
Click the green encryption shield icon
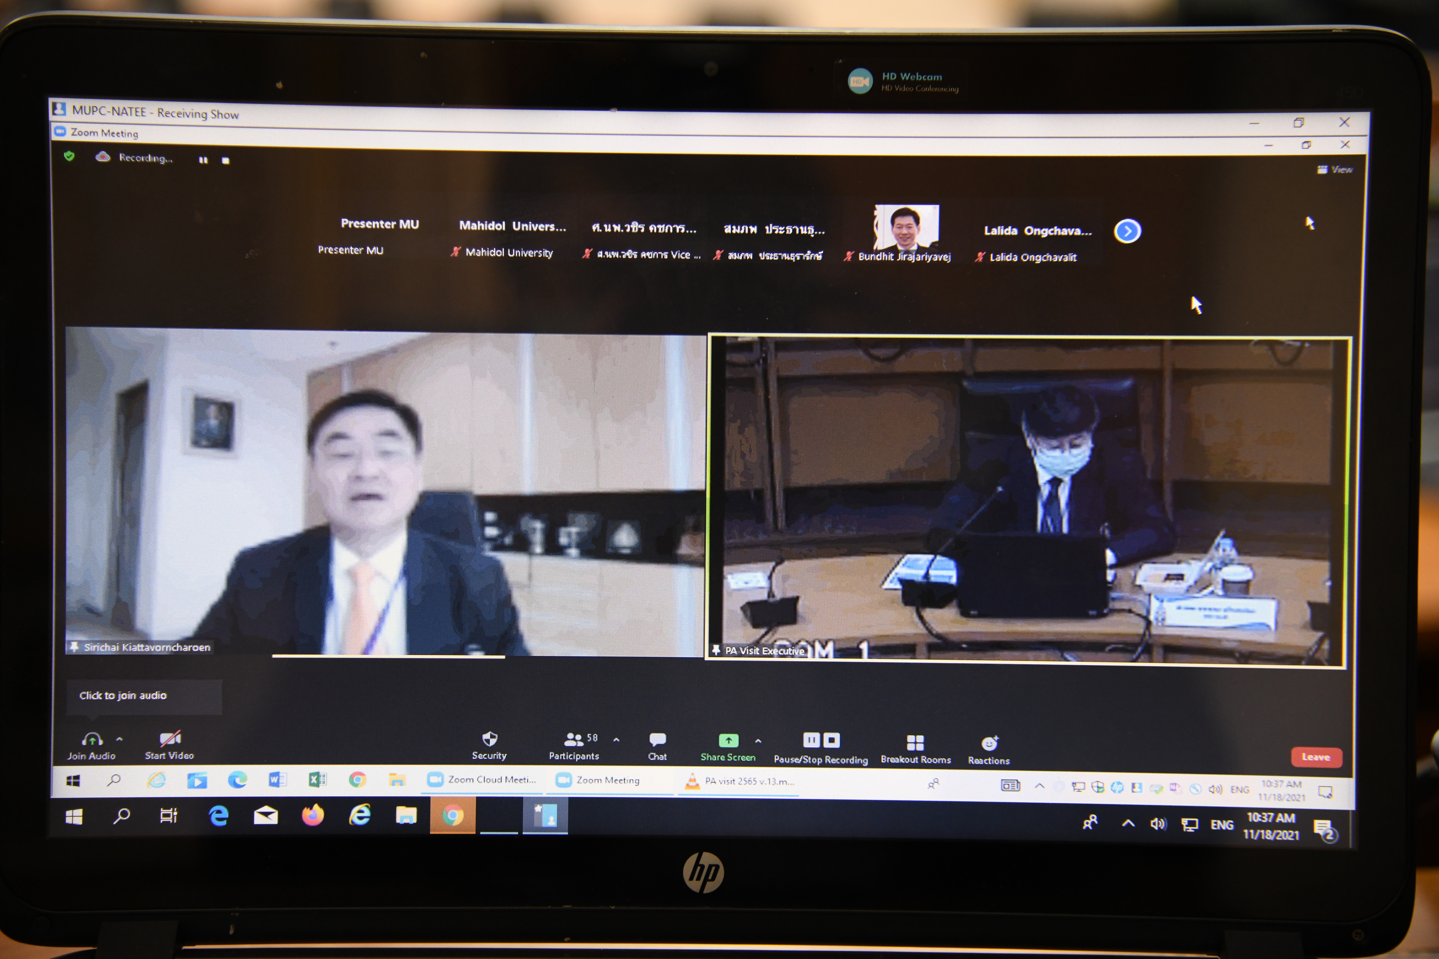pos(69,156)
